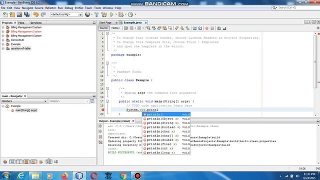The height and width of the screenshot is (180, 320).
Task: Click the Source view button
Action: tap(103, 28)
